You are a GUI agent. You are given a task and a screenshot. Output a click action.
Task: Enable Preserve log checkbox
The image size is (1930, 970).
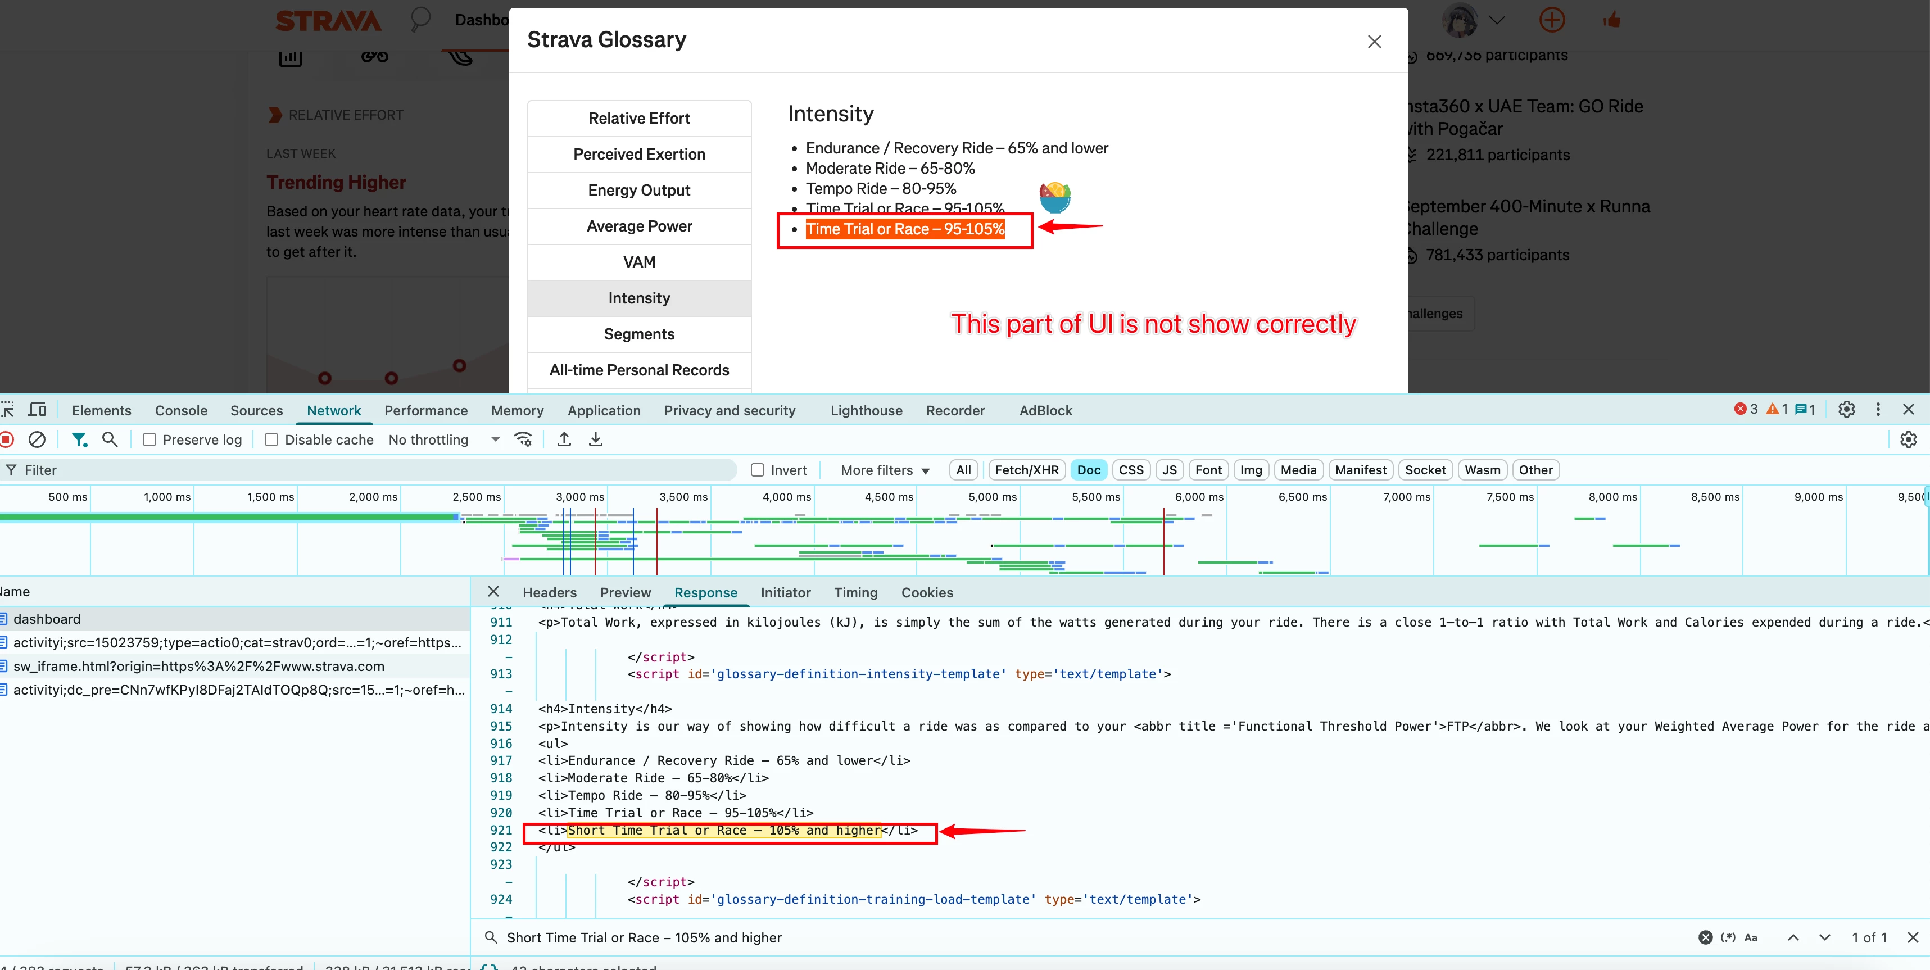(x=149, y=439)
